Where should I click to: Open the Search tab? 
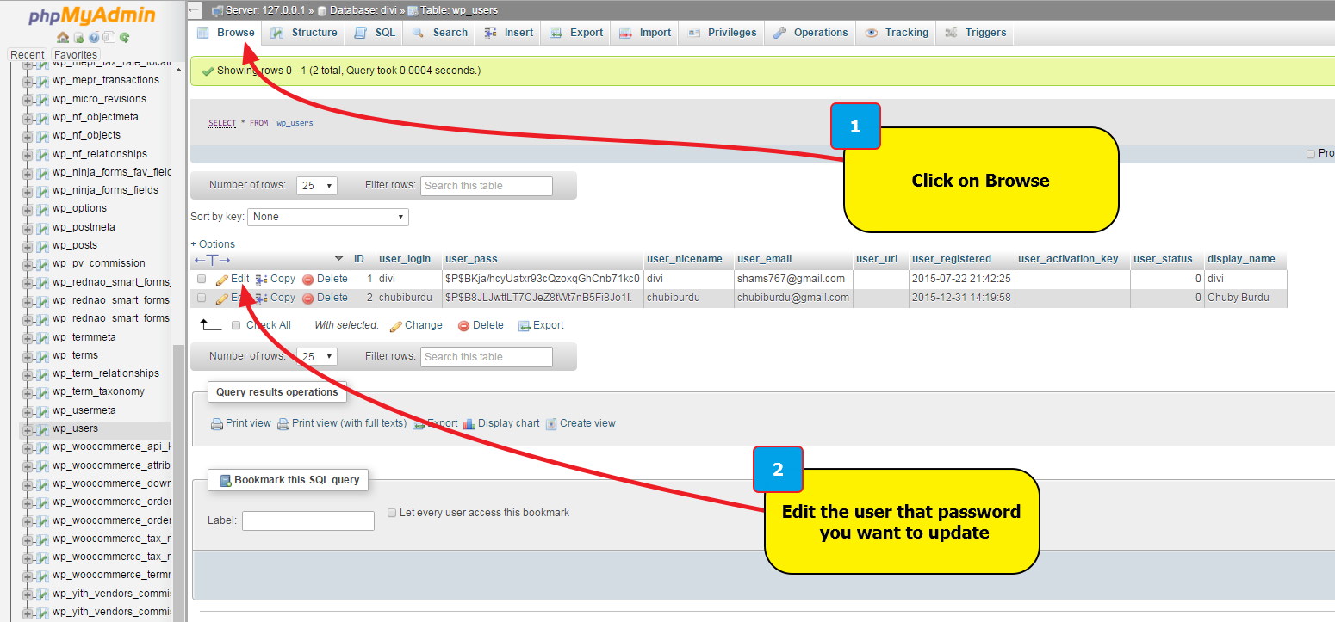tap(439, 33)
